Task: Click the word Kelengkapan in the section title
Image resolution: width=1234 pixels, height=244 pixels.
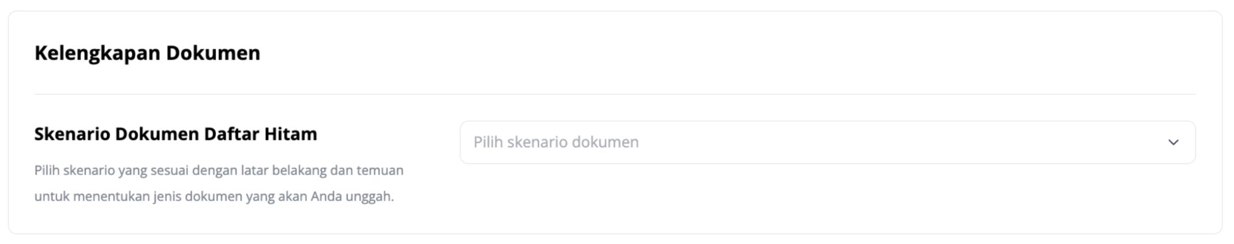Action: coord(97,53)
